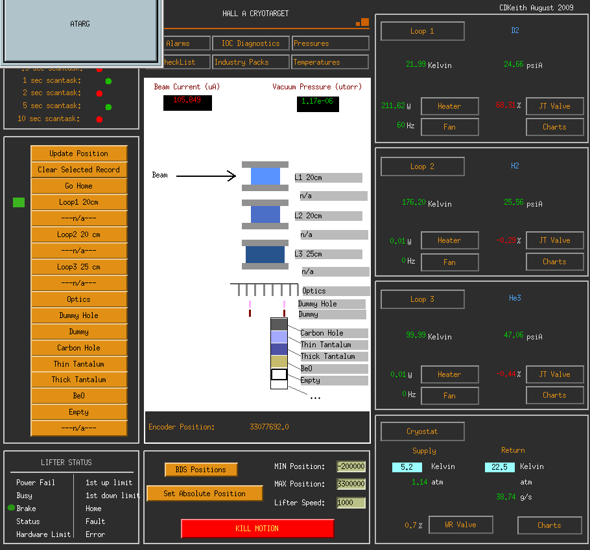
Task: Open Loop 2 Heater controls
Action: click(450, 240)
